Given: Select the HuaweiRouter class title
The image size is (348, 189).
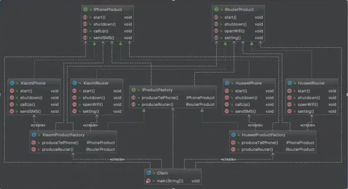Looking at the screenshot, I should point(311,83).
